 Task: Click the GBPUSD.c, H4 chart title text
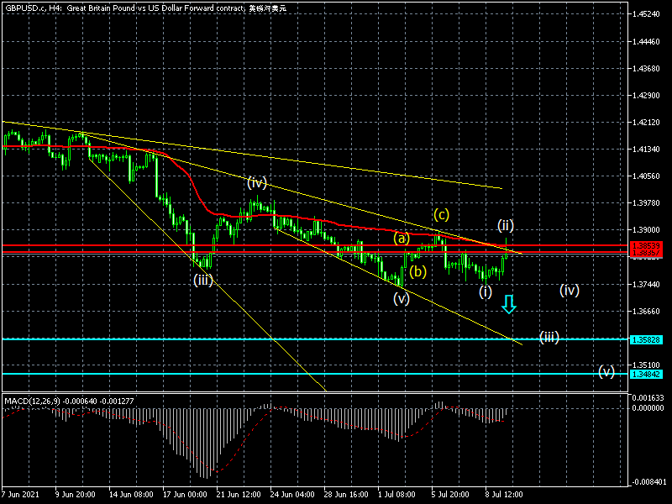click(145, 8)
